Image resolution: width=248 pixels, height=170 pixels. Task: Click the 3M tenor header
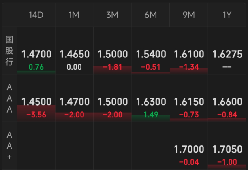coord(112,15)
